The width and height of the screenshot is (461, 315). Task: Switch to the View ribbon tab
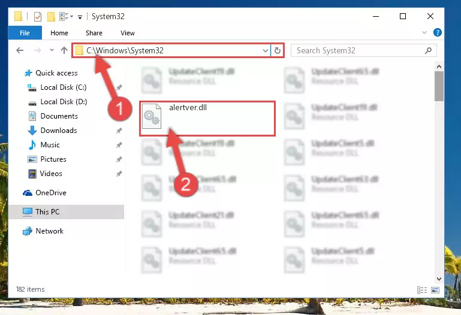tap(128, 33)
